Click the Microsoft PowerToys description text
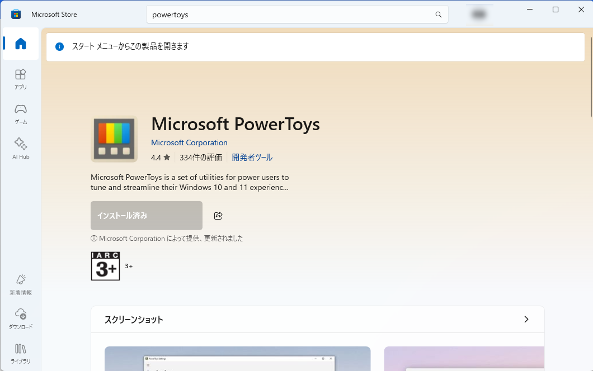The image size is (593, 371). point(190,182)
